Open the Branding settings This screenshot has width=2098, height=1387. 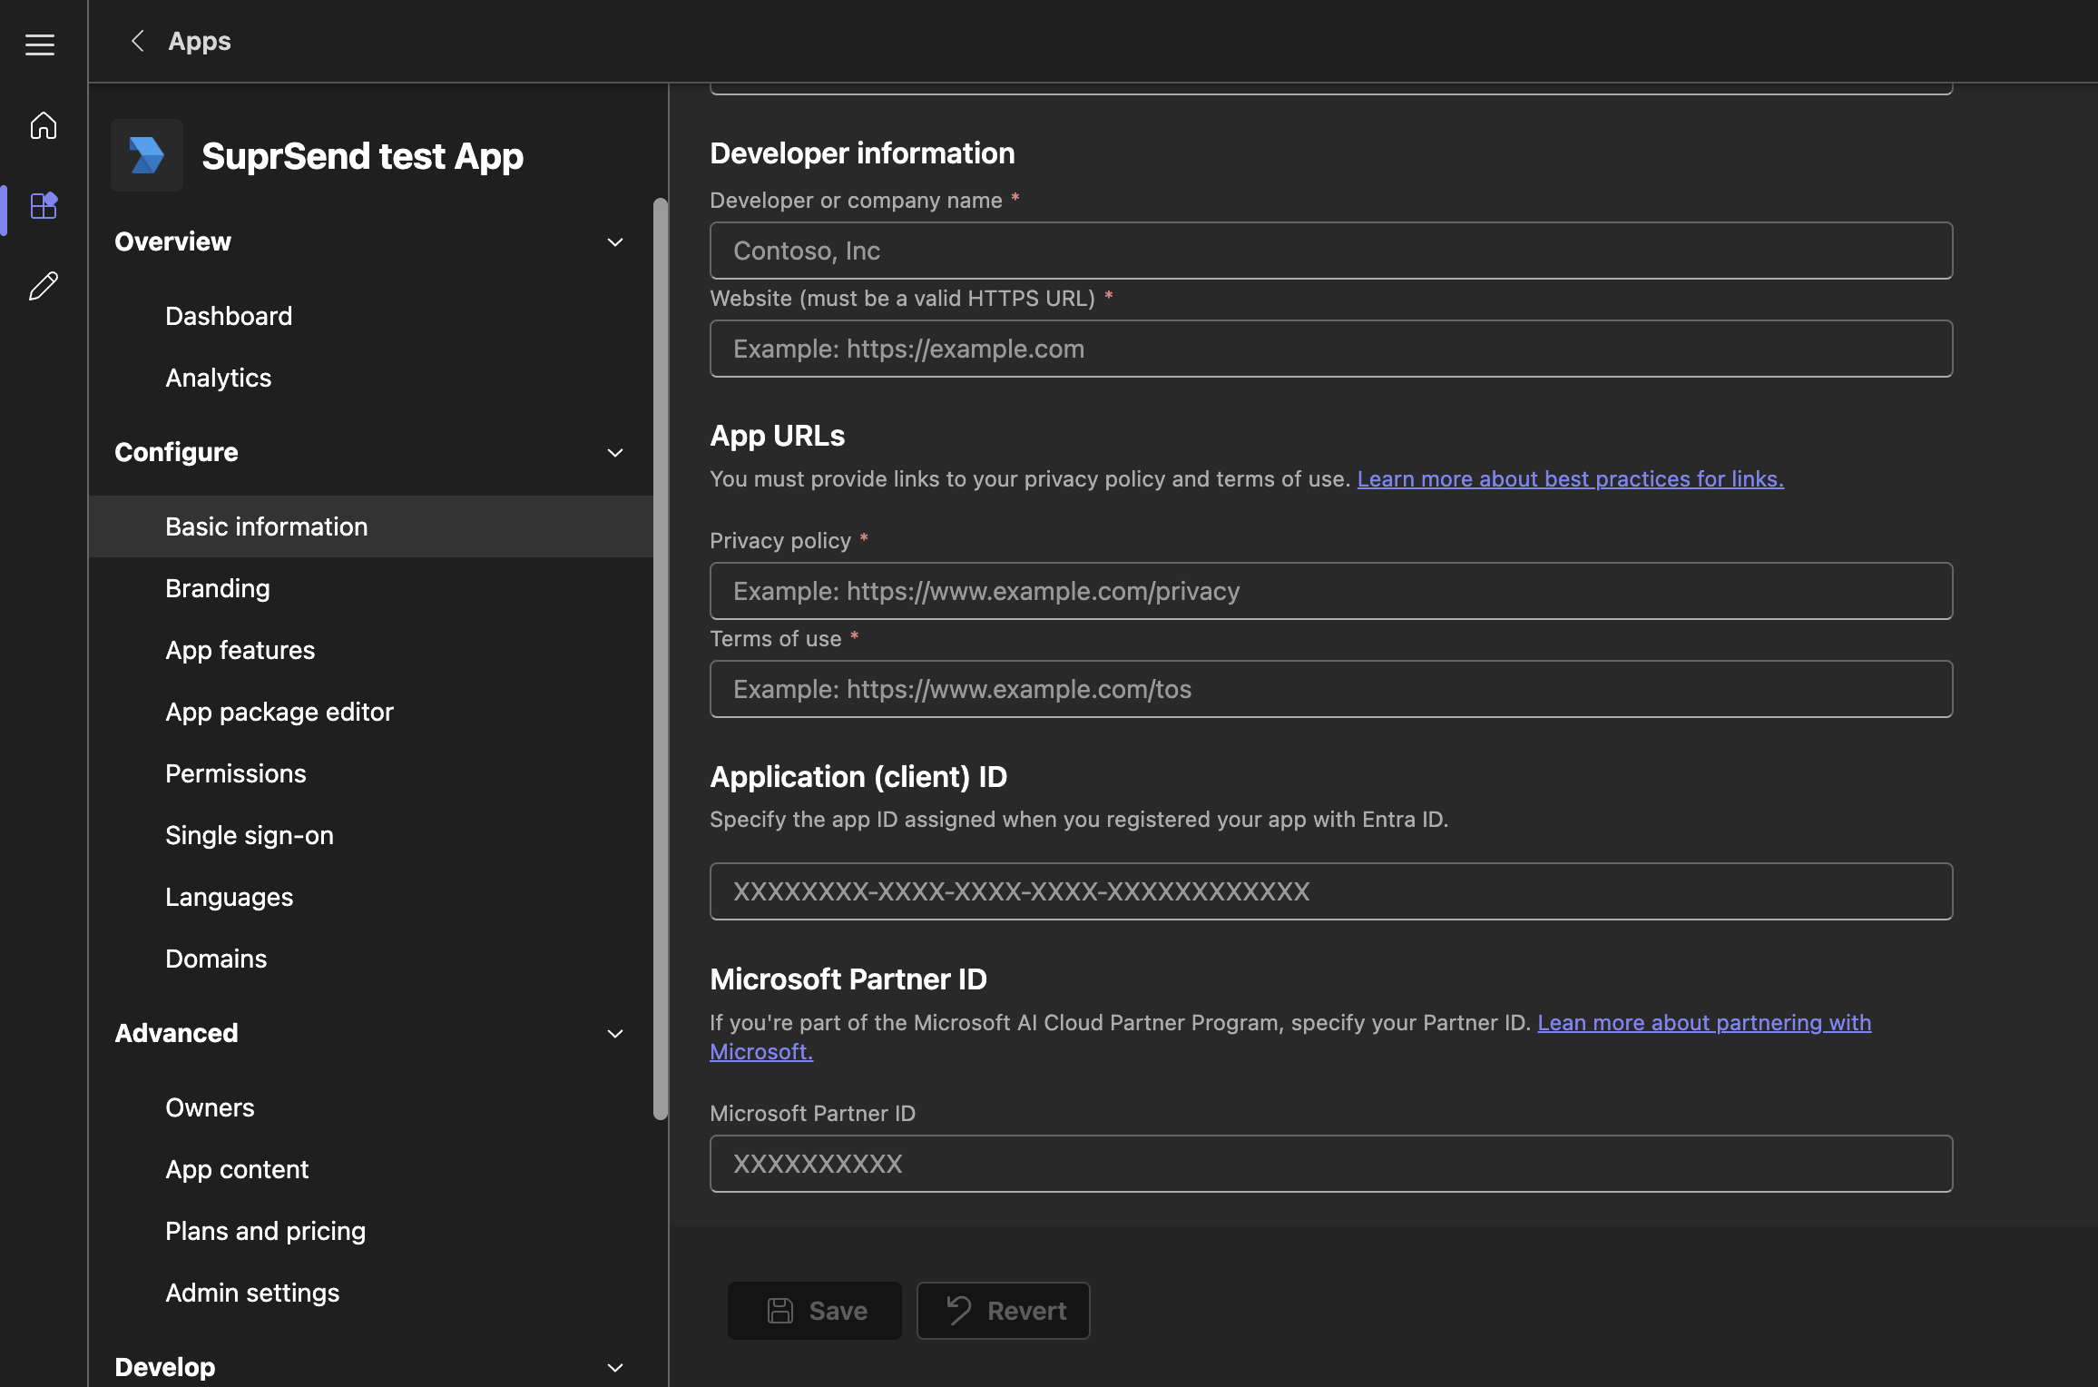coord(217,588)
